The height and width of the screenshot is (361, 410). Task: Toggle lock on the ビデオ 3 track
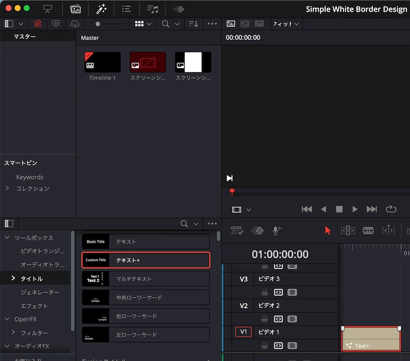(264, 292)
